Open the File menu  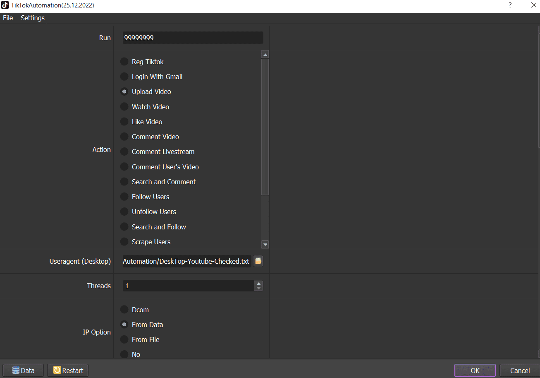click(8, 18)
